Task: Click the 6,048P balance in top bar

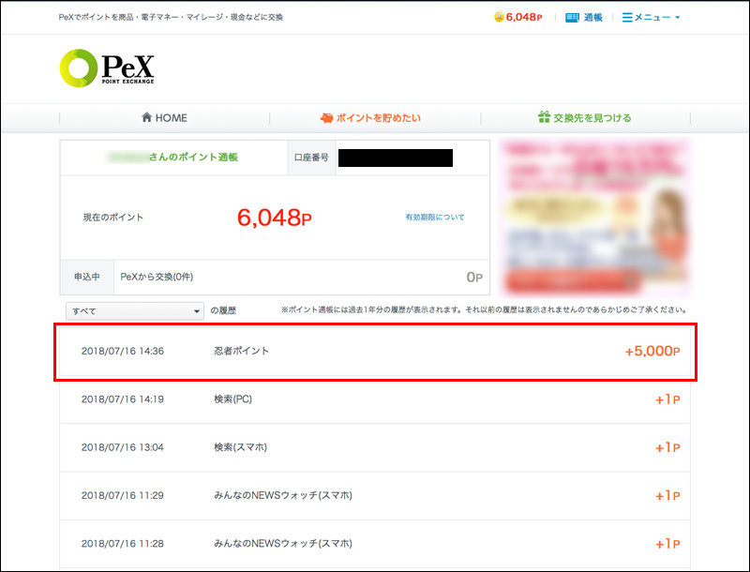Action: click(x=524, y=17)
